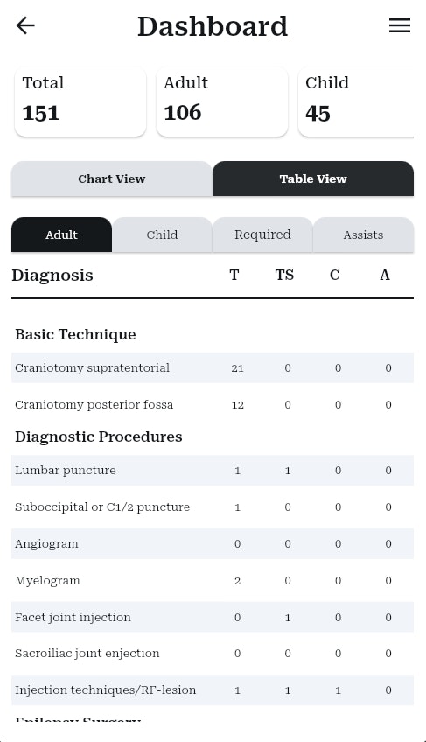Select the Table View toggle
This screenshot has width=426, height=742.
(x=313, y=178)
